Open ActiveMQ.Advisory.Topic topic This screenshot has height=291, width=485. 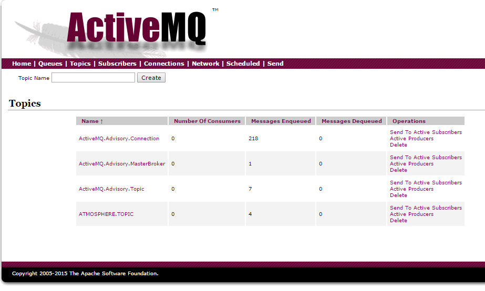click(x=111, y=189)
